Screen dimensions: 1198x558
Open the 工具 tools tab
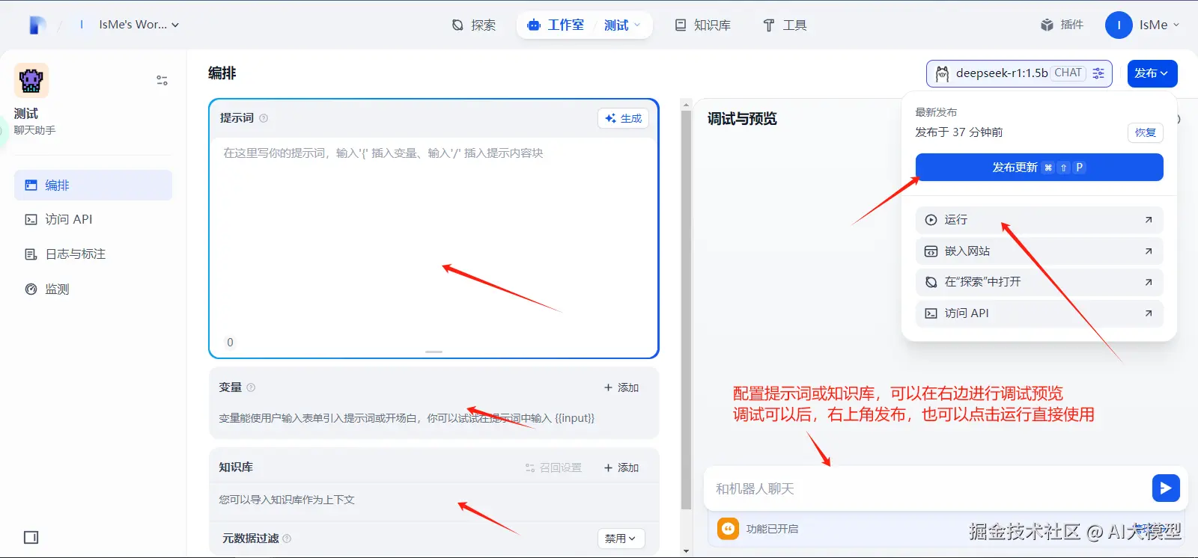point(785,25)
